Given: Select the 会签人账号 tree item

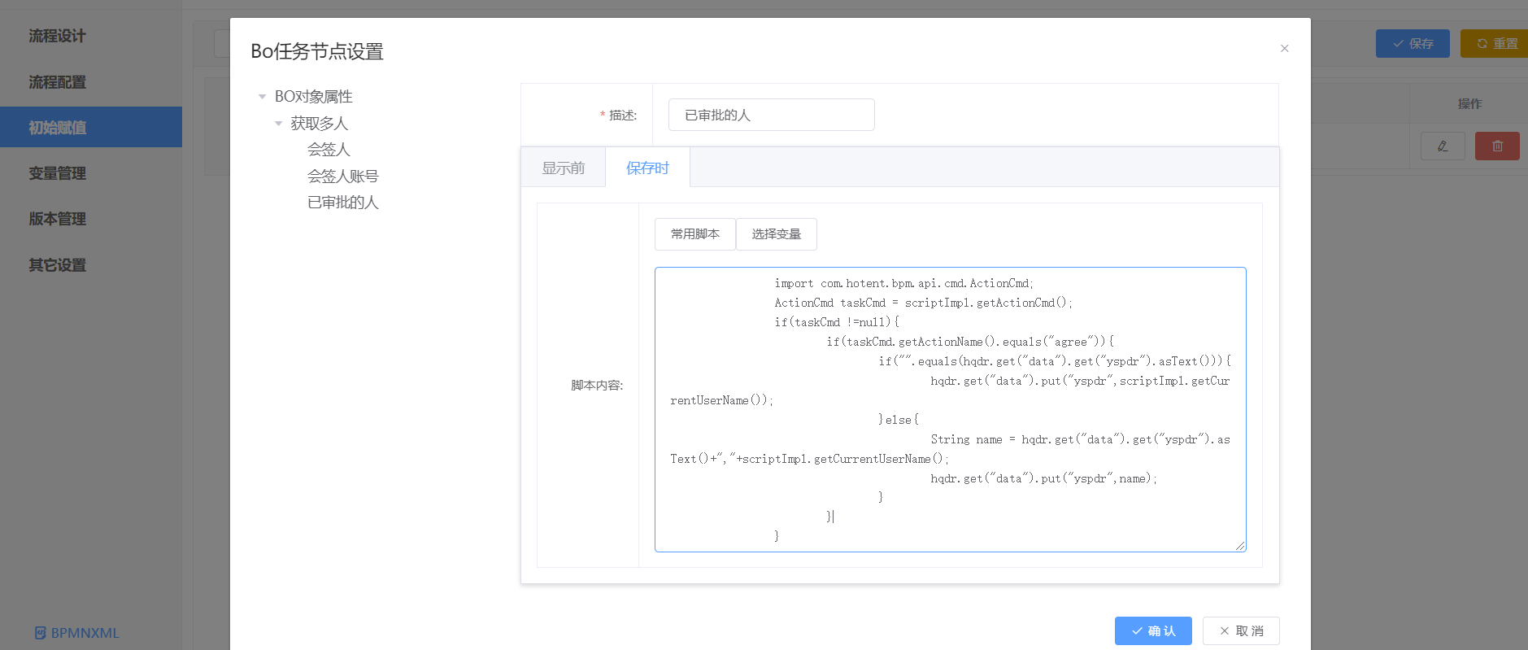Looking at the screenshot, I should [342, 177].
